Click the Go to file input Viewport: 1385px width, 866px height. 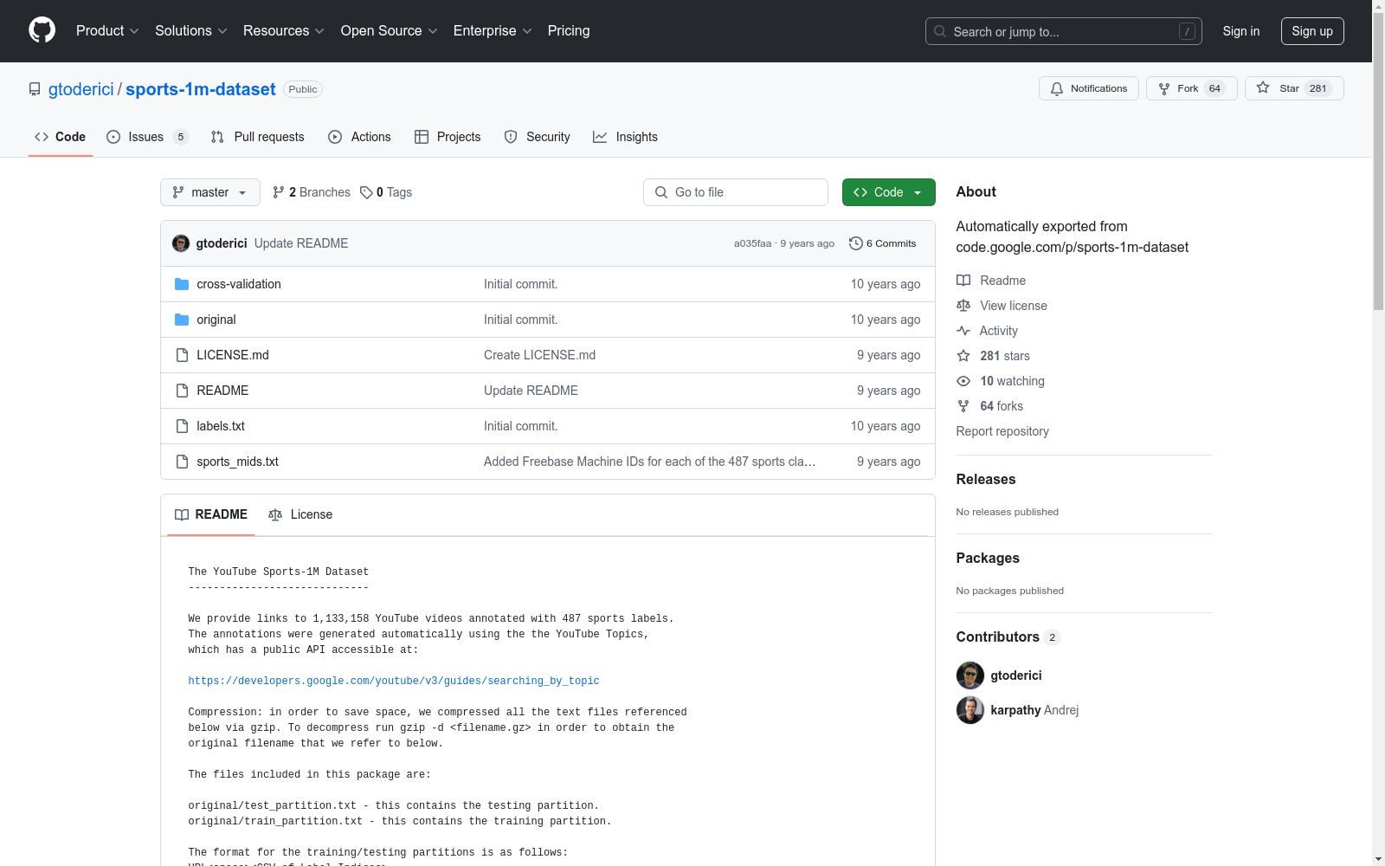(x=736, y=192)
